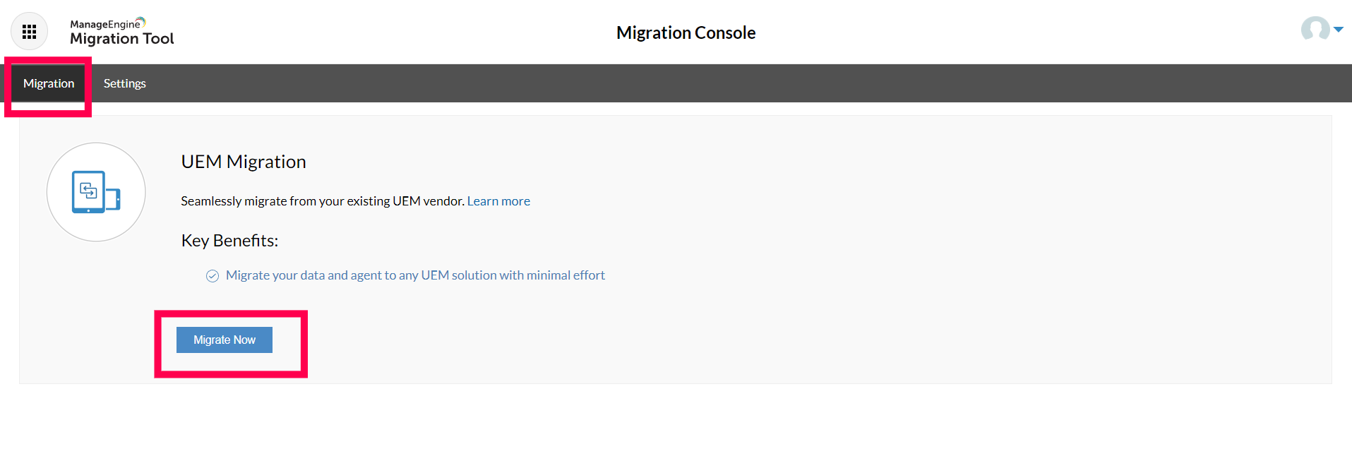The height and width of the screenshot is (473, 1352).
Task: Click the Migration Tool product name
Action: 121,39
